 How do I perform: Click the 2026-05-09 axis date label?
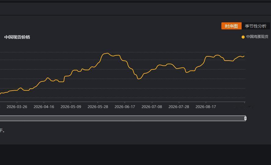(71, 107)
